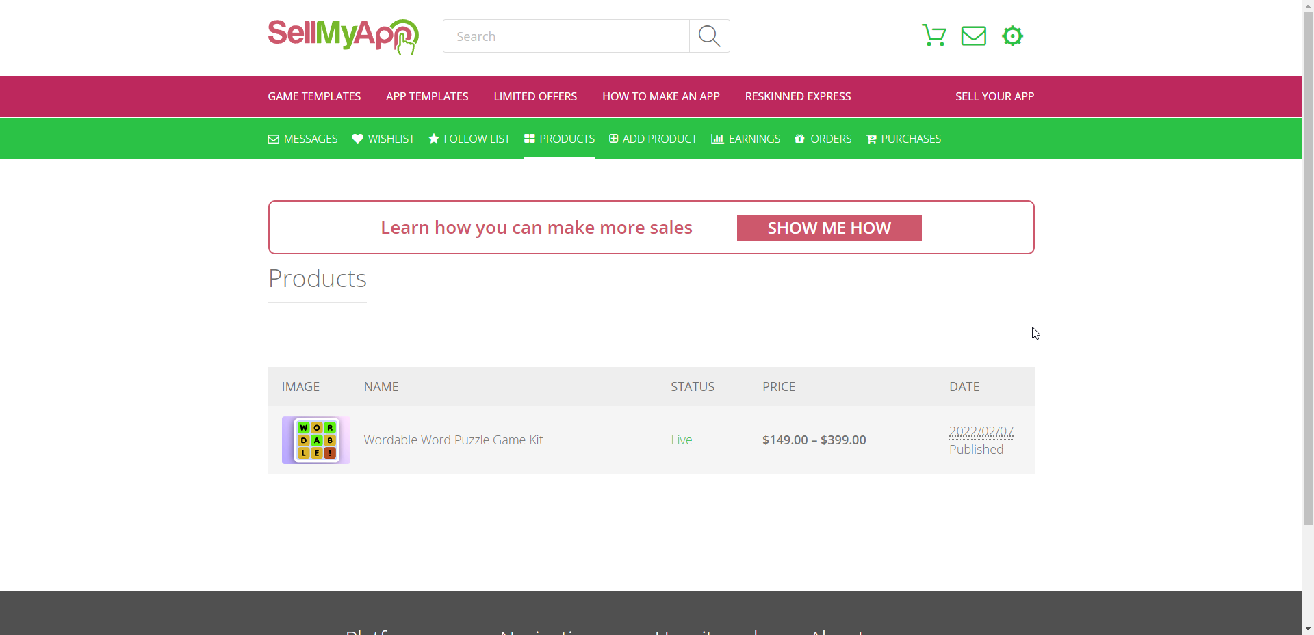Switch to Follow List label
This screenshot has width=1314, height=635.
(x=477, y=139)
